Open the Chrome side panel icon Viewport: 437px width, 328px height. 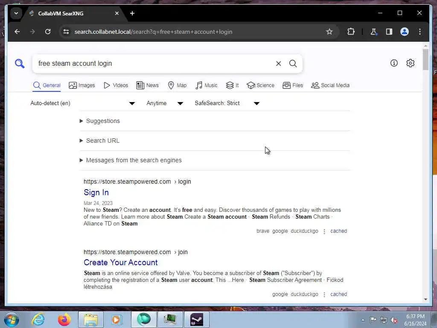point(389,32)
